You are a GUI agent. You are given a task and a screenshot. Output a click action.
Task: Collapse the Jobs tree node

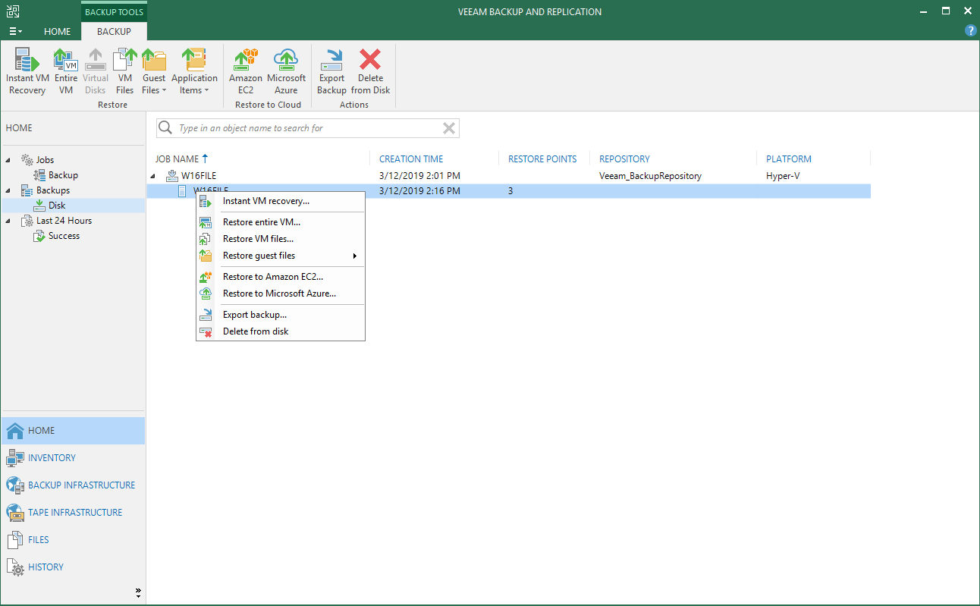pyautogui.click(x=9, y=160)
